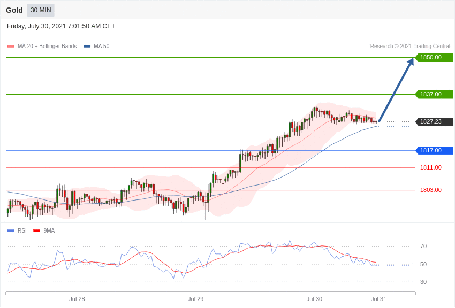
Task: Click the RSI 50 level label
Action: point(423,264)
